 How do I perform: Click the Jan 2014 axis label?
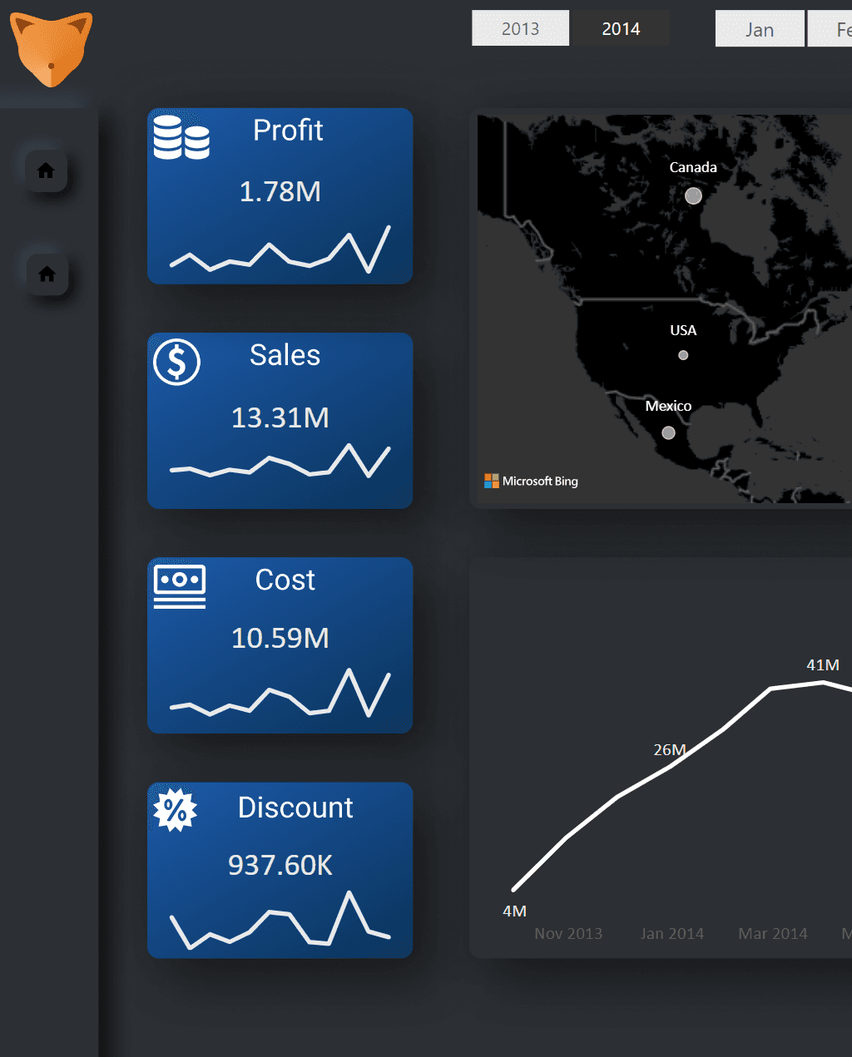(x=672, y=933)
